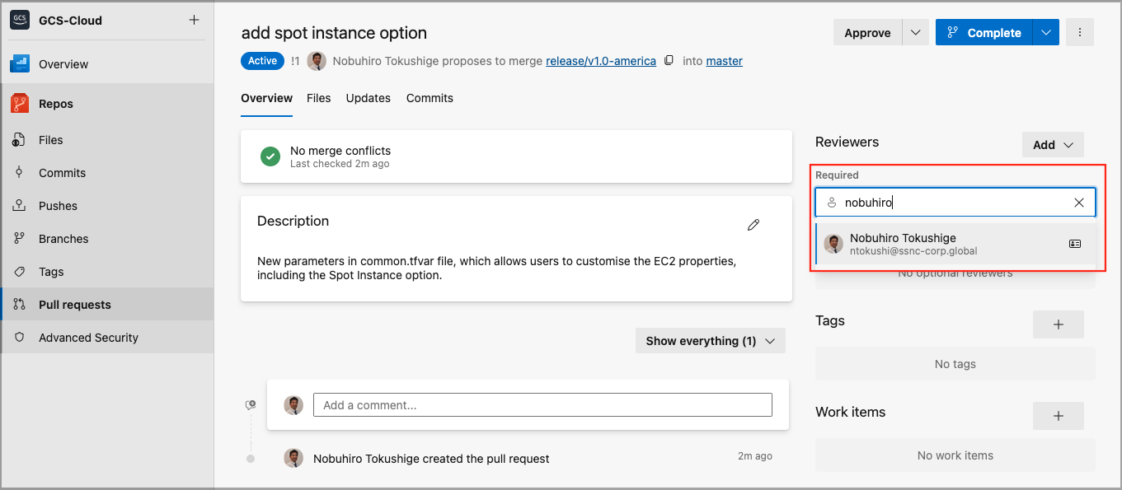This screenshot has height=490, width=1122.
Task: Switch to the Files tab
Action: (x=318, y=98)
